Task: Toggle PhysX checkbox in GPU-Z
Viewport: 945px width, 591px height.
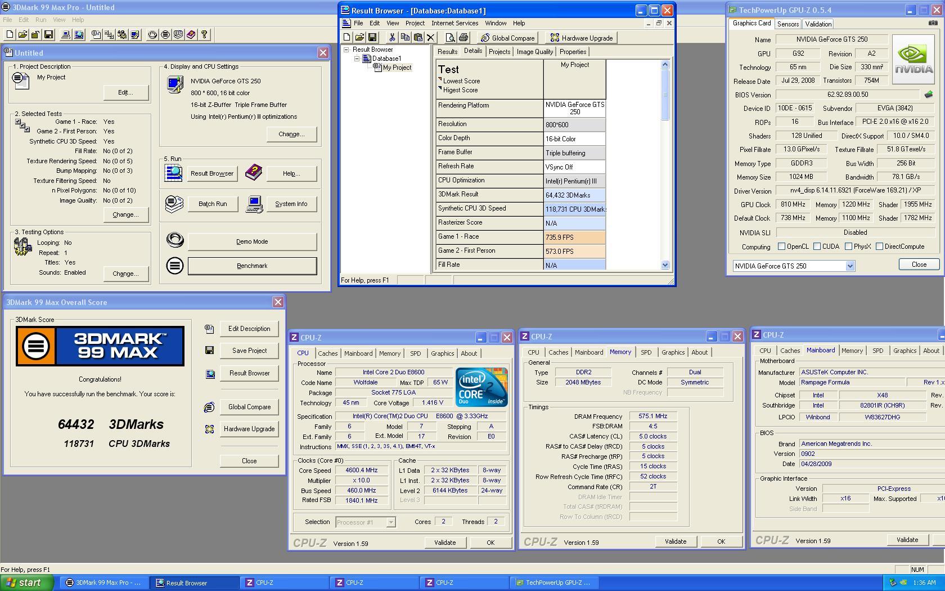Action: click(x=848, y=247)
